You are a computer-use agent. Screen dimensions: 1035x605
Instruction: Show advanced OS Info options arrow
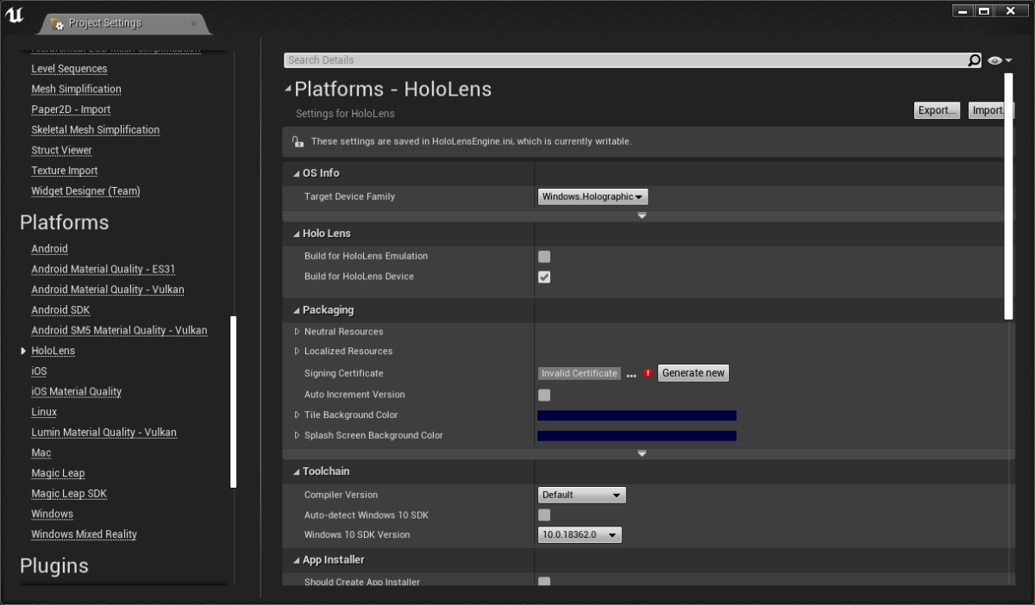tap(642, 215)
